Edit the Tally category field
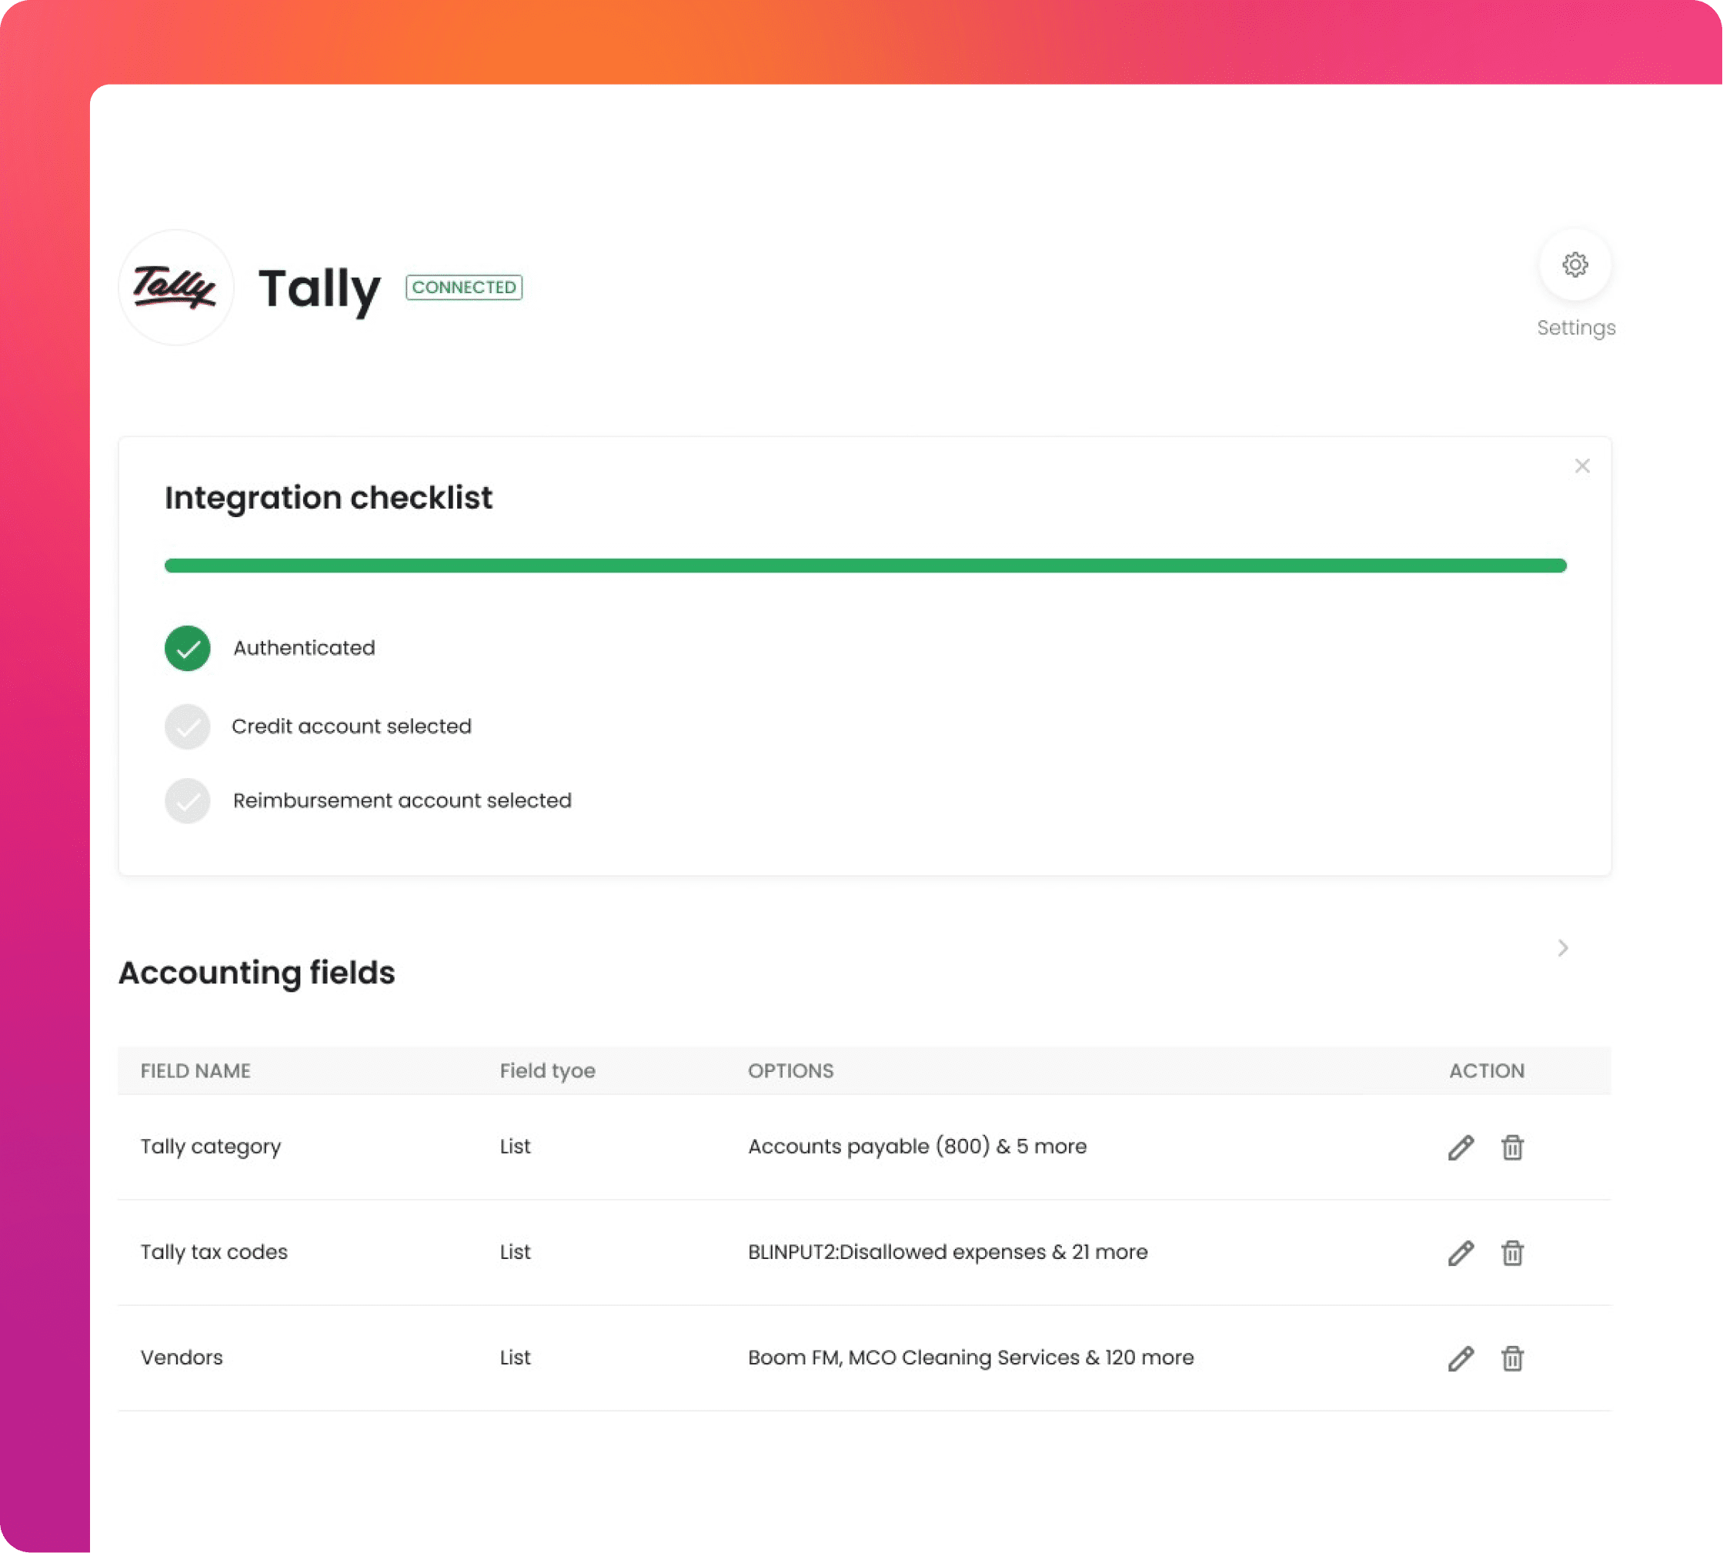1723x1553 pixels. pyautogui.click(x=1460, y=1147)
